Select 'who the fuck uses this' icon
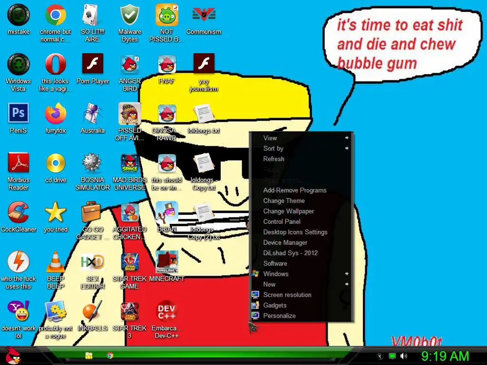487x365 pixels. [x=19, y=262]
